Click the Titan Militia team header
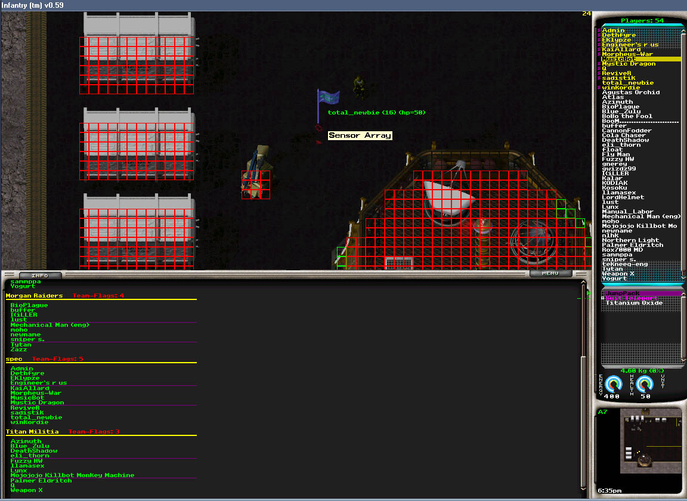 (32, 431)
